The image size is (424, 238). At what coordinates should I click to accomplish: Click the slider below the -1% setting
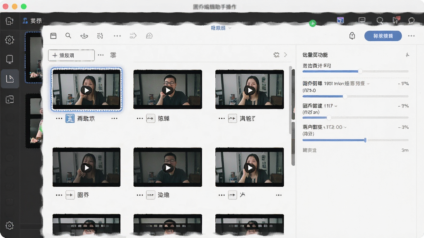tap(355, 96)
